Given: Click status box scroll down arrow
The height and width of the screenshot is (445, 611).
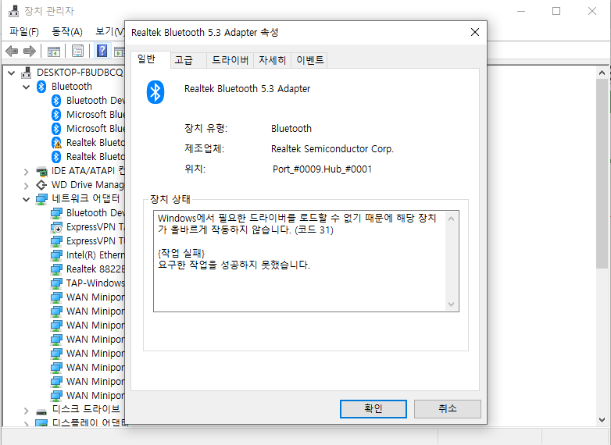Looking at the screenshot, I should pos(452,304).
